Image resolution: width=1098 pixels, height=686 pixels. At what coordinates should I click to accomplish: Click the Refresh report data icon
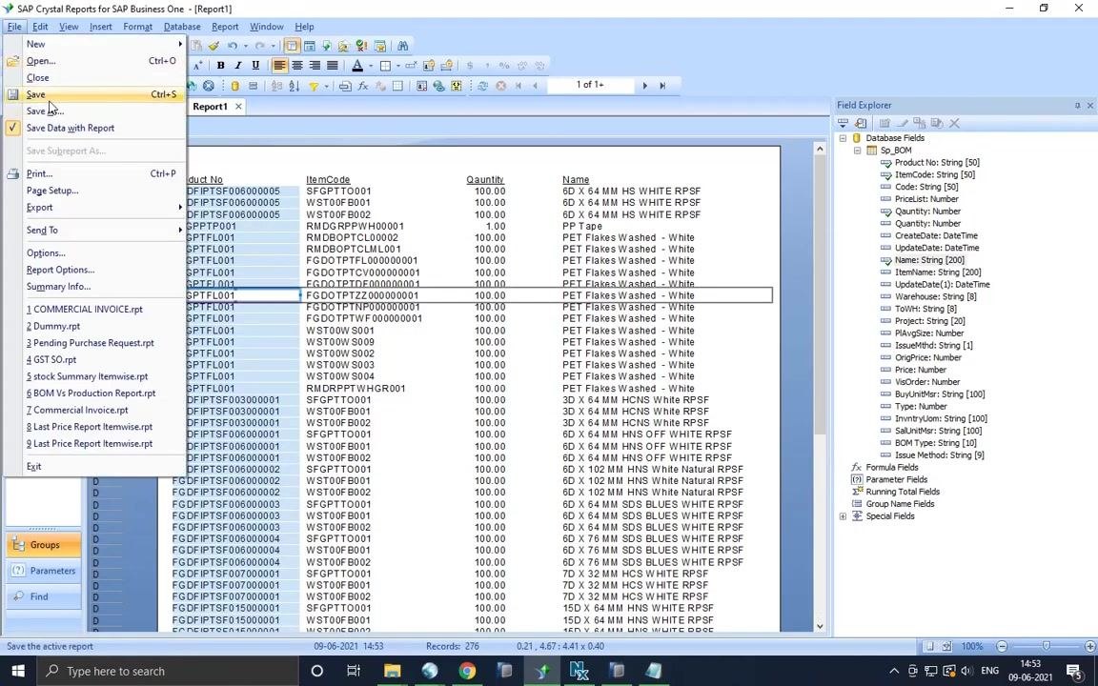[x=482, y=86]
